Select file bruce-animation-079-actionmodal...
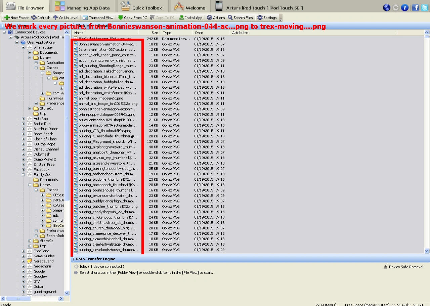The height and width of the screenshot is (306, 430). [107, 125]
